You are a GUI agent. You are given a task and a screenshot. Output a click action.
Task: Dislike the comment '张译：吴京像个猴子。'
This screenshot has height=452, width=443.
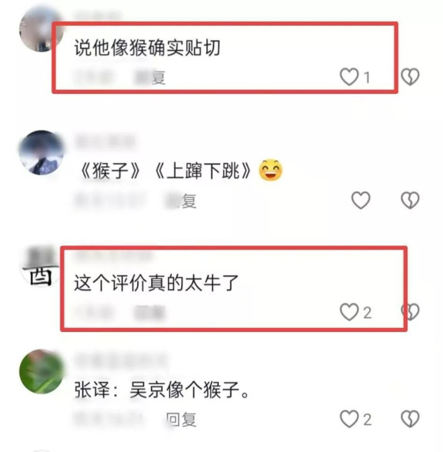410,419
